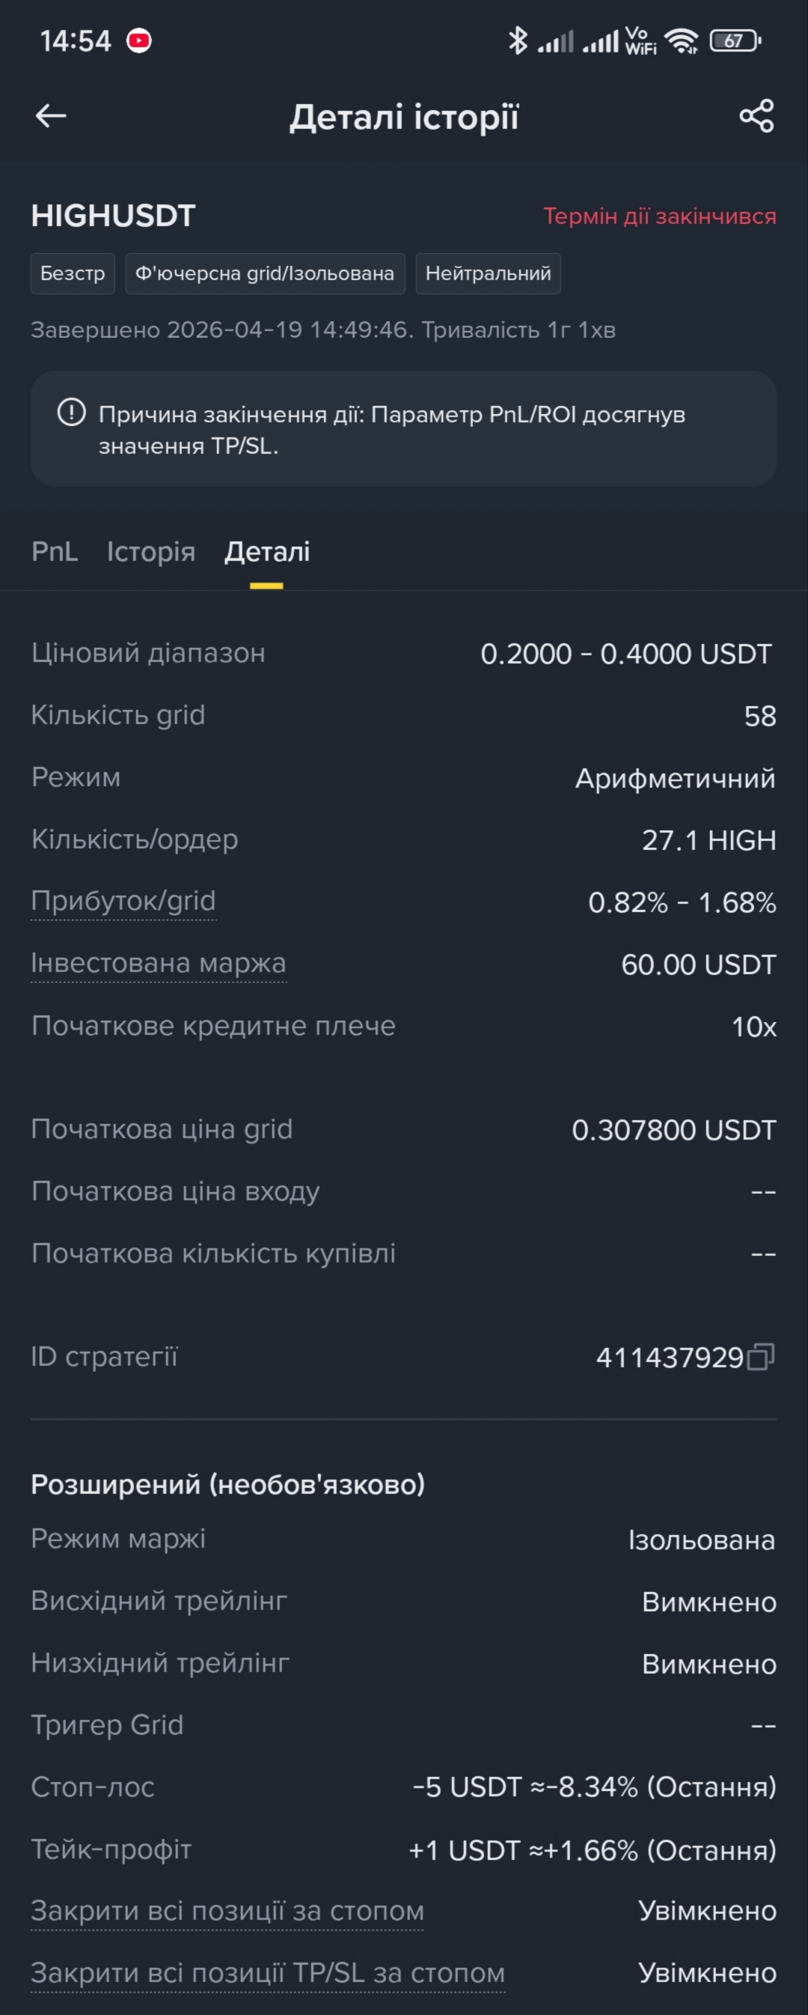Tap Закрити всі позиції TP/SL за стопом
808x2015 pixels.
pos(268,1973)
